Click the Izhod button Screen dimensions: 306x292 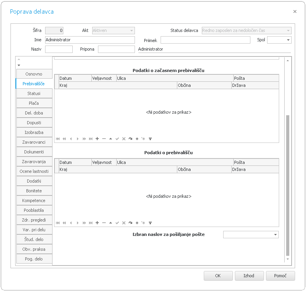[249, 276]
